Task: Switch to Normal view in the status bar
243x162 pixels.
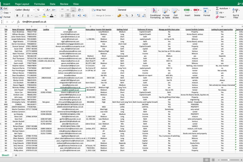Action: (x=207, y=160)
